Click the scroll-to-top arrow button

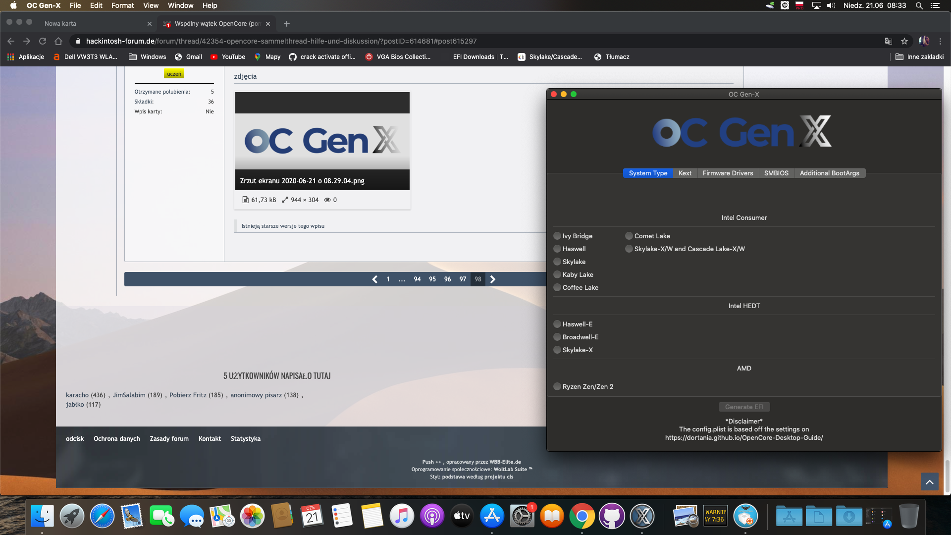929,481
